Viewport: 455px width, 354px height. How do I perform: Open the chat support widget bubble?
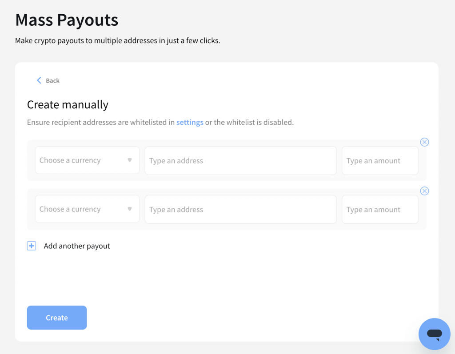[x=434, y=334]
